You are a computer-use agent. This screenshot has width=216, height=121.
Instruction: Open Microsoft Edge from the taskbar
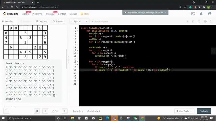pos(107,118)
